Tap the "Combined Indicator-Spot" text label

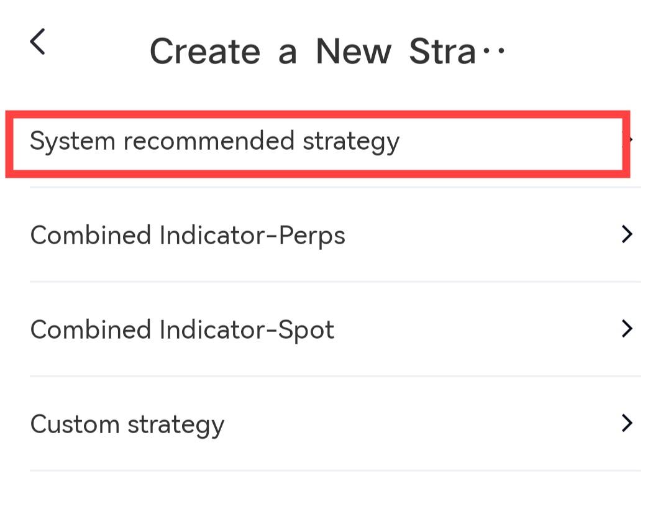[x=182, y=329]
